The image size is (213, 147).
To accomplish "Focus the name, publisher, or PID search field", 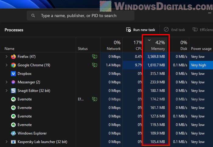I will (x=81, y=16).
